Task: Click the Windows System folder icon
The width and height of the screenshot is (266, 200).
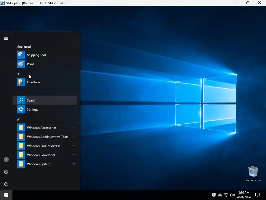Action: [21, 164]
